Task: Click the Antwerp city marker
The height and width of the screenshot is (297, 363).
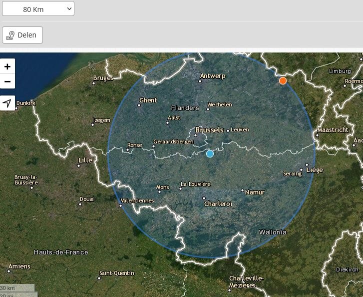Action: [x=200, y=80]
